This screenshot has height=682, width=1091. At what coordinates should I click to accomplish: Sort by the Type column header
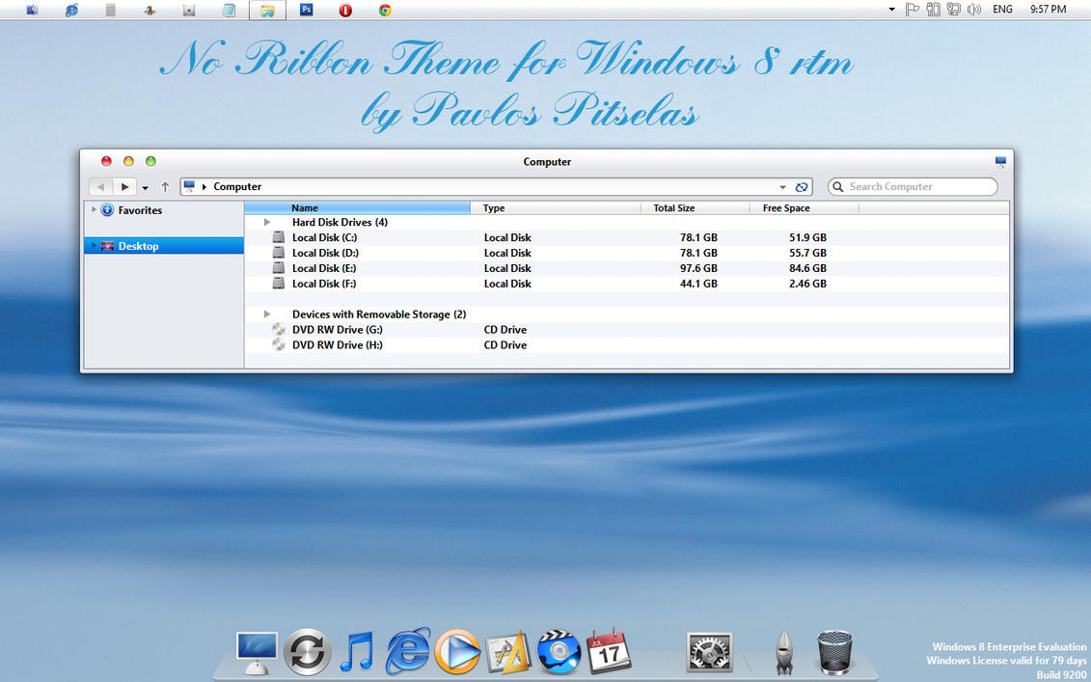click(x=556, y=208)
